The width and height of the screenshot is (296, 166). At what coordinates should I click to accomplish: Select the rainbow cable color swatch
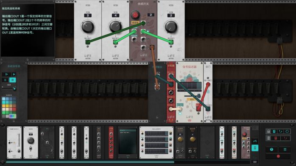[x=13, y=116]
